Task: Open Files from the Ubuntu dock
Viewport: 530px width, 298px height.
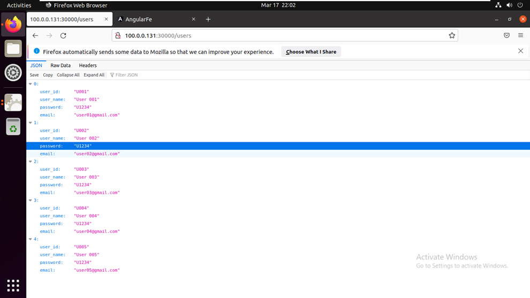Action: pyautogui.click(x=13, y=49)
